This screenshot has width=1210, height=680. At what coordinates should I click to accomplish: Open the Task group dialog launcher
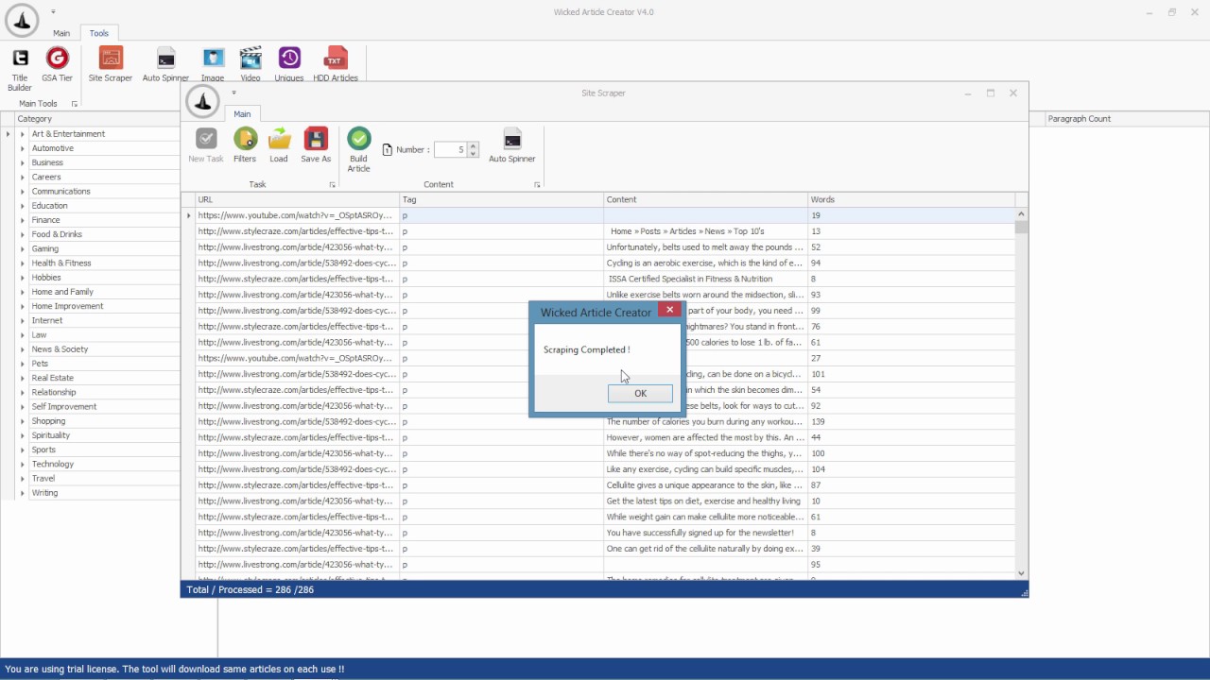pos(332,185)
